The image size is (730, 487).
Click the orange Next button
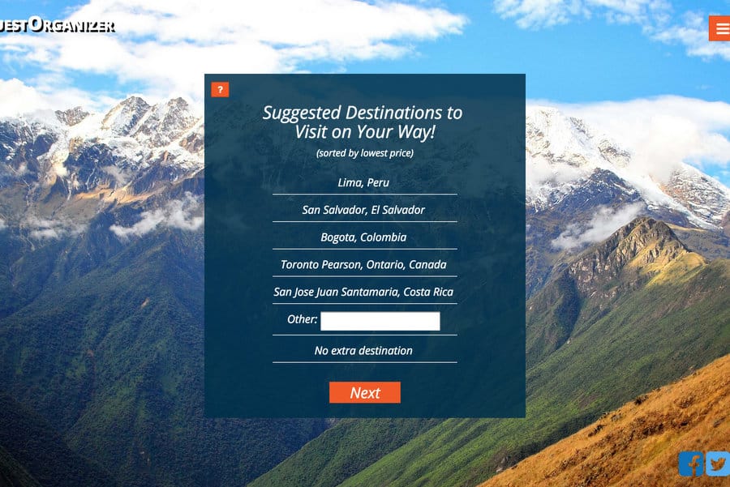[365, 392]
